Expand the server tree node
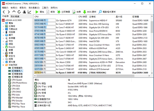Image resolution: width=154 pixels, height=111 pixels. [x=3, y=32]
